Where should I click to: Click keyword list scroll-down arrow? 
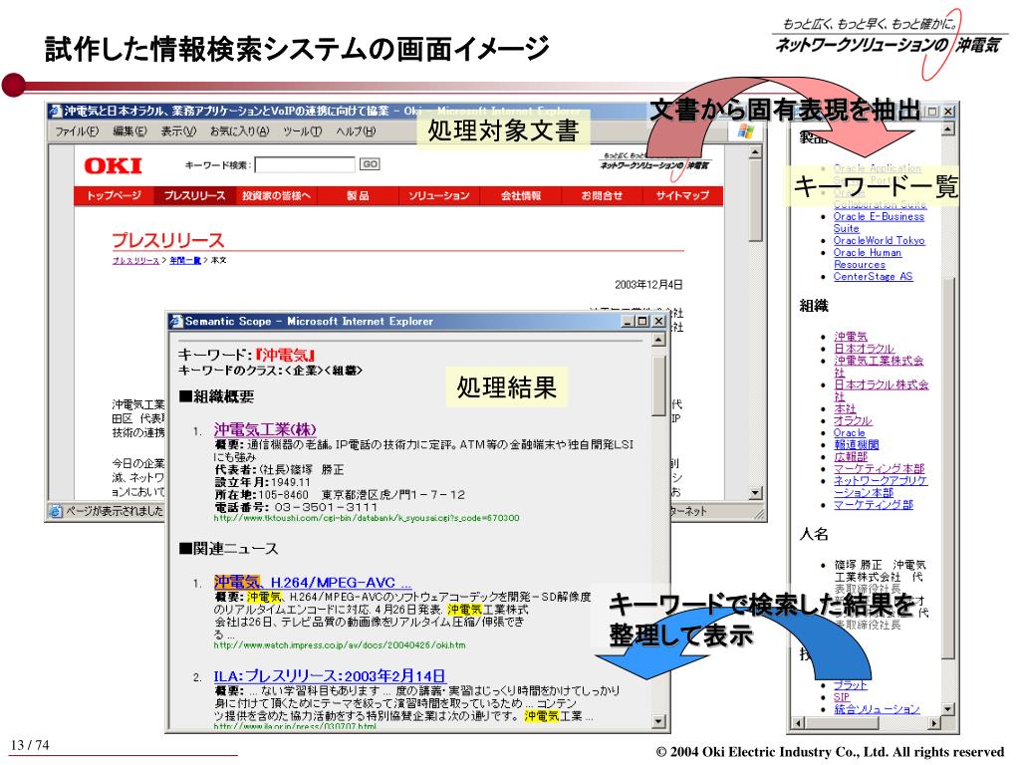[948, 709]
